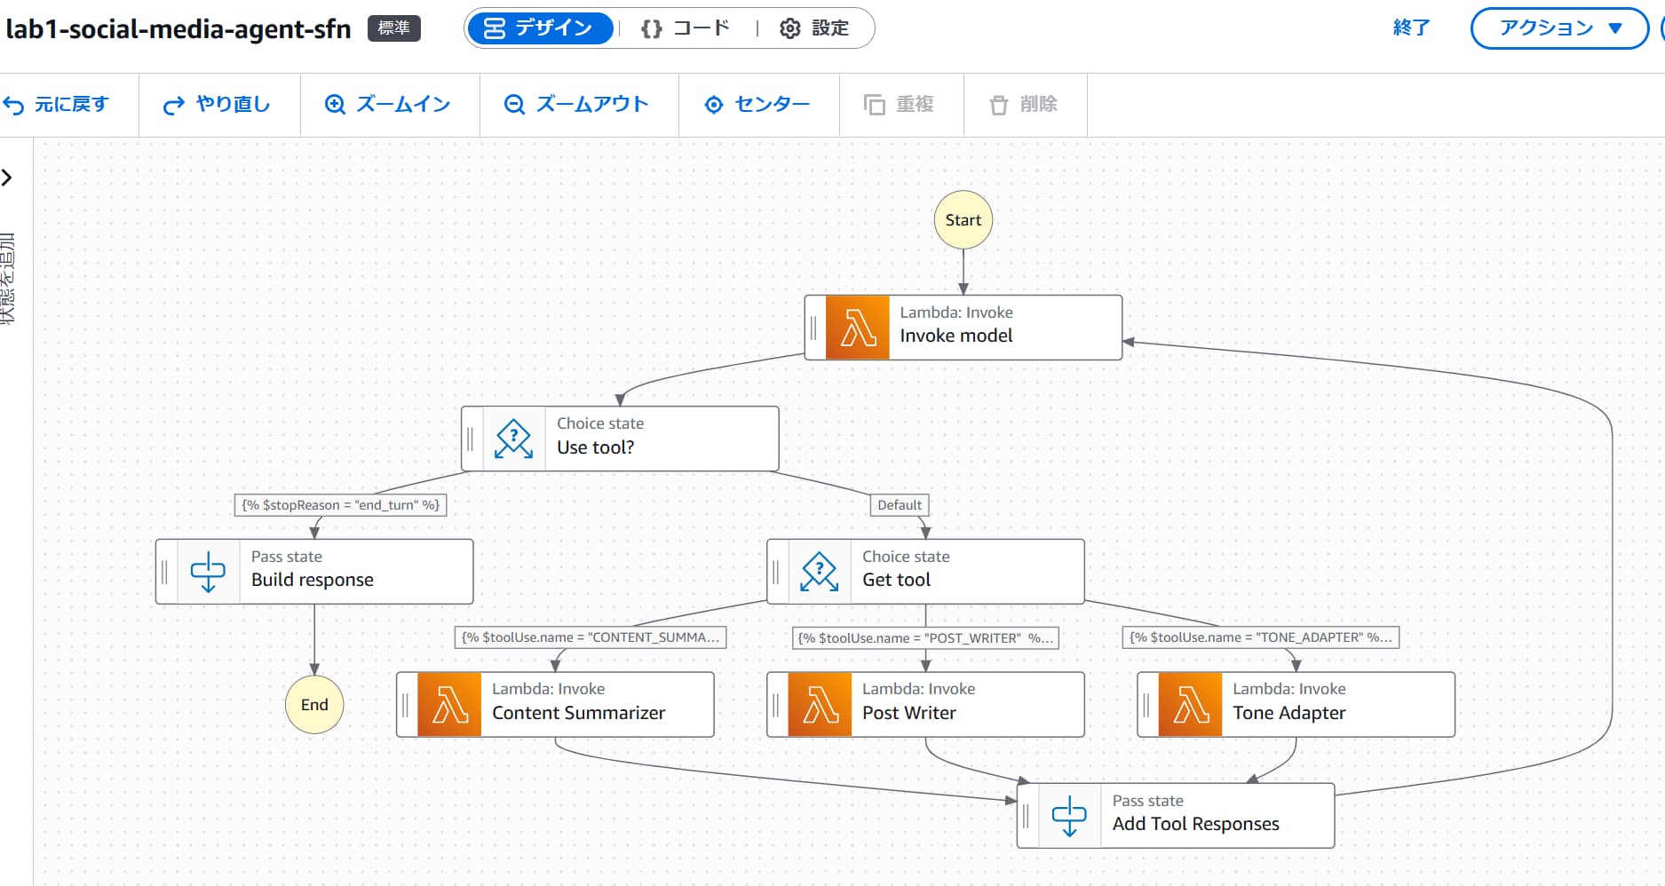
Task: Select the デザイン mode tab
Action: (x=538, y=28)
